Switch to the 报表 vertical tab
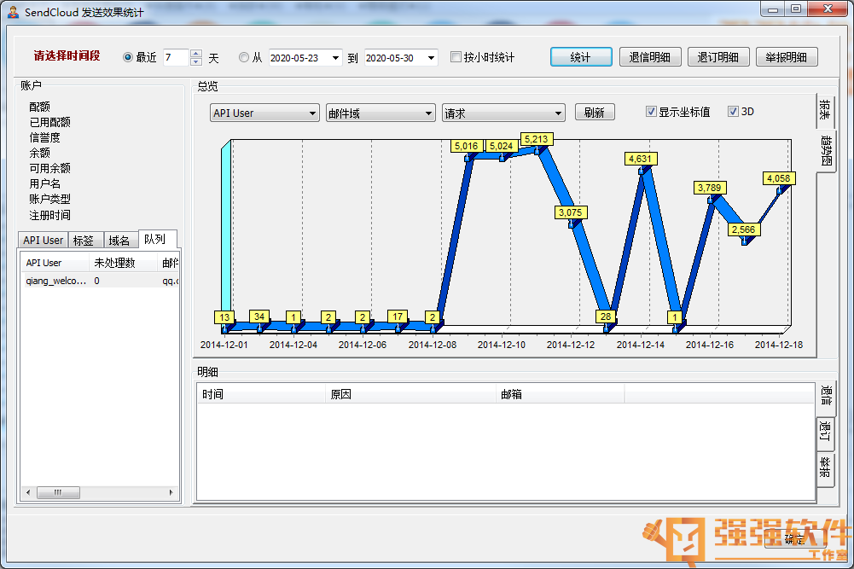The image size is (854, 569). pyautogui.click(x=825, y=111)
